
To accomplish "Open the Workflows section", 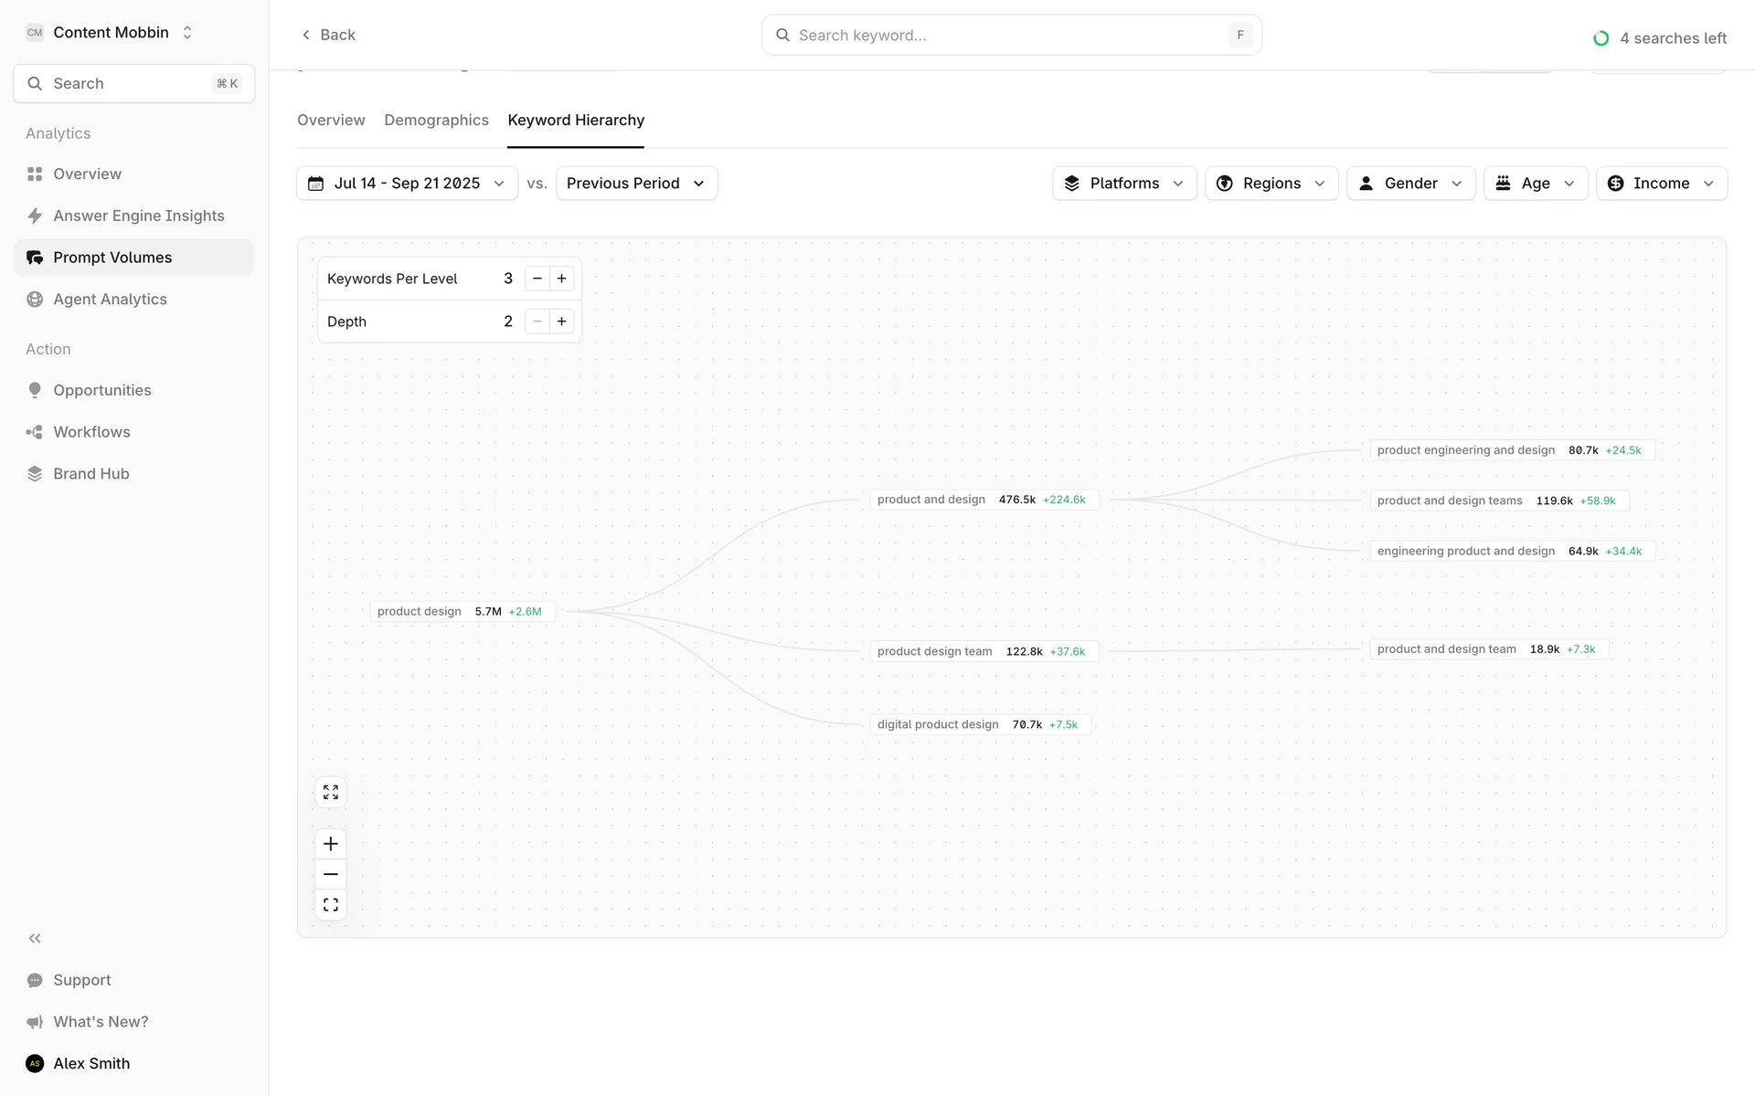I will 91,432.
